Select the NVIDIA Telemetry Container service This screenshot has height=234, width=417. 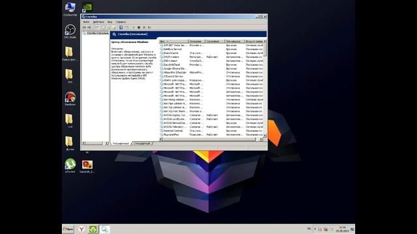(x=211, y=127)
